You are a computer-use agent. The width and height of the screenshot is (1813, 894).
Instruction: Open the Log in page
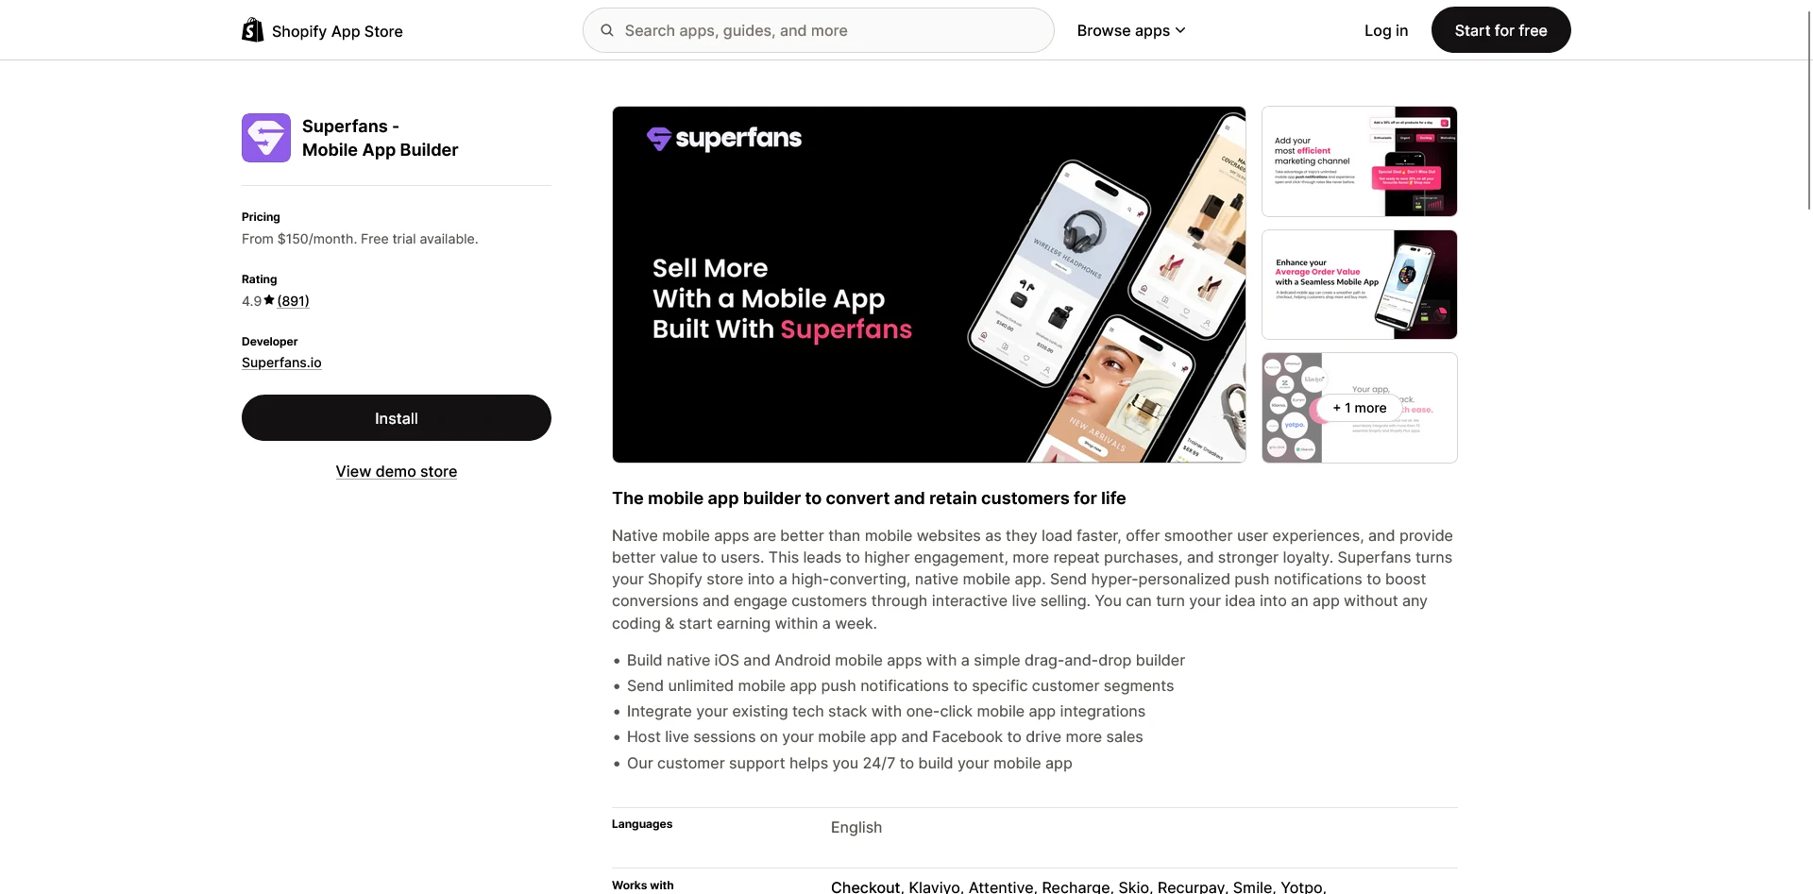pyautogui.click(x=1386, y=30)
